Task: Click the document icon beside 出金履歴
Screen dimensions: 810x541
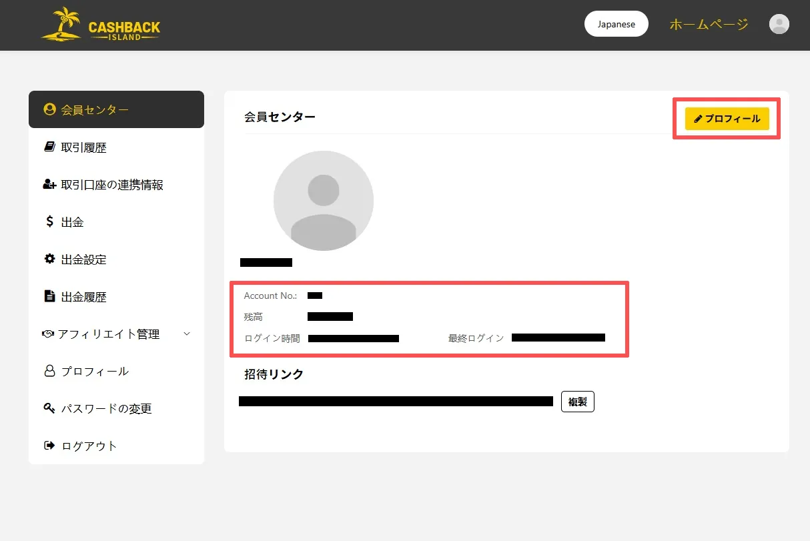Action: (49, 296)
